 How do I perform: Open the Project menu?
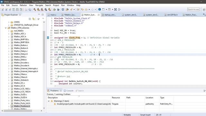[x=56, y=5]
